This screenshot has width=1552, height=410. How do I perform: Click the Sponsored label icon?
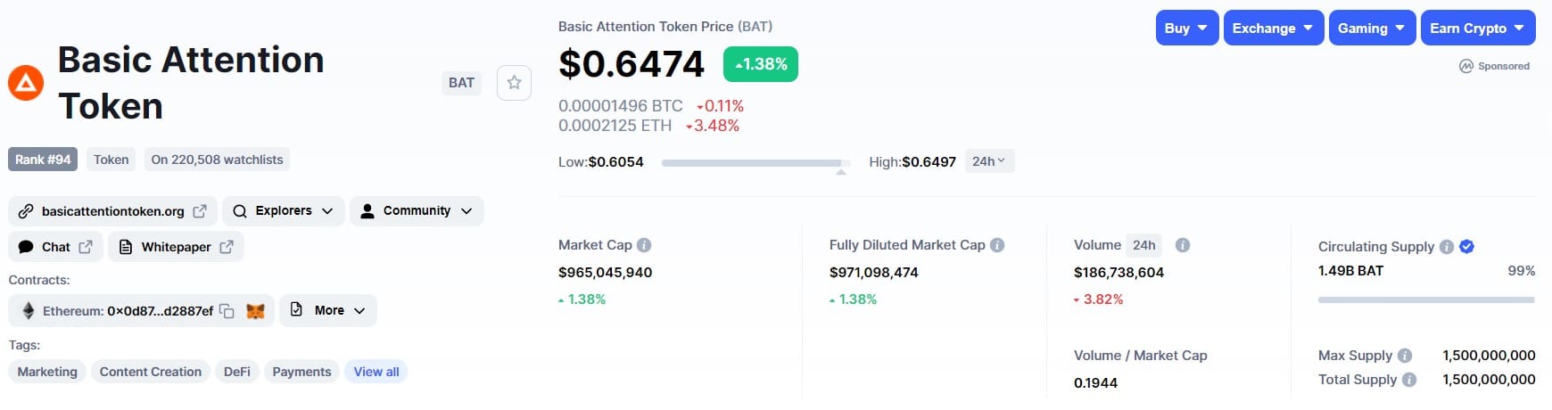pos(1466,66)
